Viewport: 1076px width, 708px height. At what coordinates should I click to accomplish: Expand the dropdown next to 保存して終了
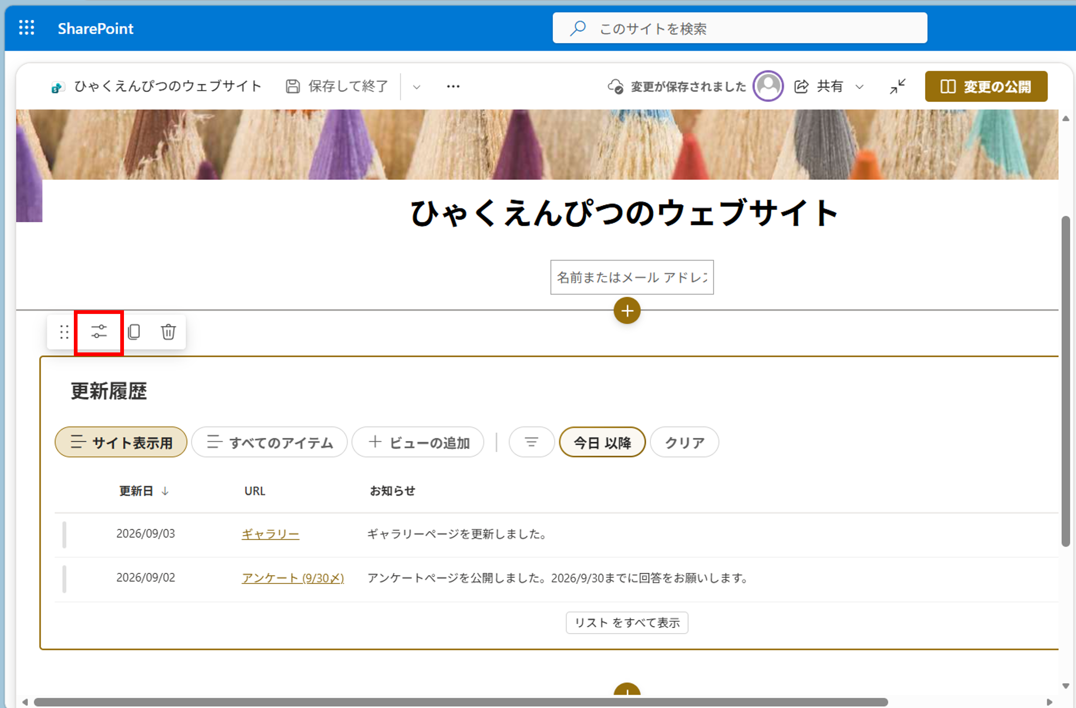(417, 87)
